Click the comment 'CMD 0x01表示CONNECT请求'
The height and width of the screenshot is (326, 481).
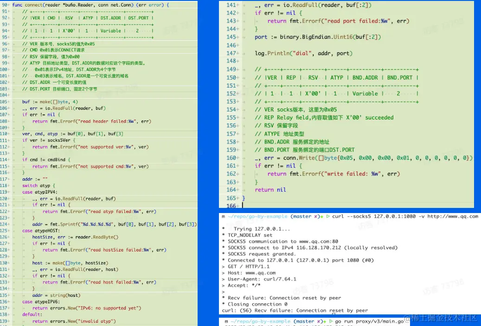click(x=53, y=50)
